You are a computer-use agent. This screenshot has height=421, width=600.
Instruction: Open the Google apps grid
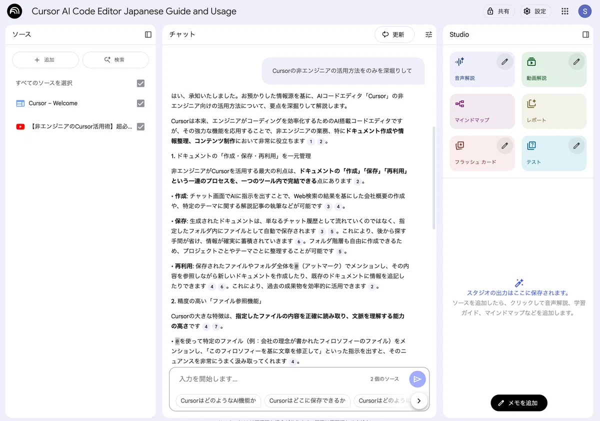(x=565, y=11)
